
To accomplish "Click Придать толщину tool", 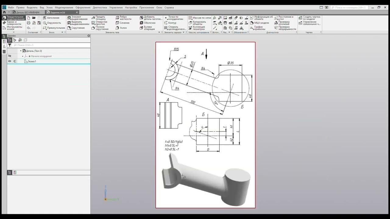I will [98, 18].
